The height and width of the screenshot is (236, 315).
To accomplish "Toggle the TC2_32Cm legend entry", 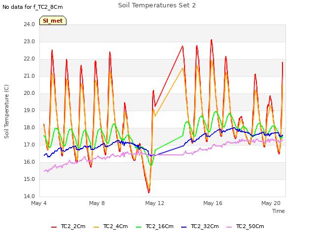I will coord(200,226).
